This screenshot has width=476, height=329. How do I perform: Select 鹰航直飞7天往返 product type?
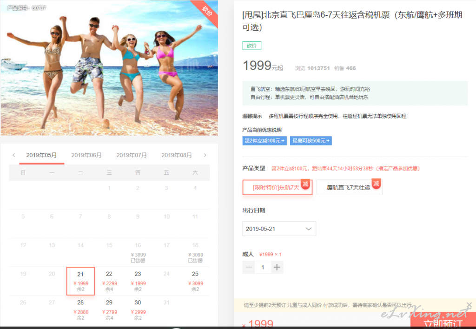[x=350, y=187]
